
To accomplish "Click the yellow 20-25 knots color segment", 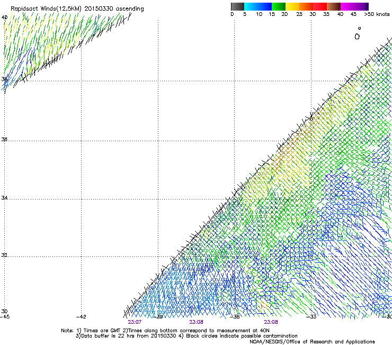I will pos(292,6).
